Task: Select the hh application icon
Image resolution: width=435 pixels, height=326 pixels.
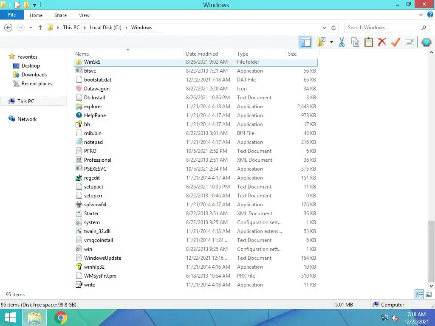Action: coord(79,124)
